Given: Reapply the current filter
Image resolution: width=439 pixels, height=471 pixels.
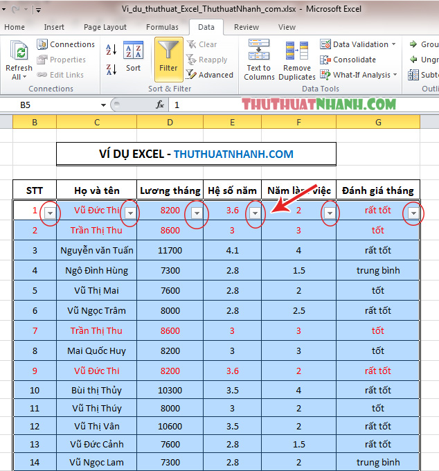Looking at the screenshot, I should click(206, 60).
